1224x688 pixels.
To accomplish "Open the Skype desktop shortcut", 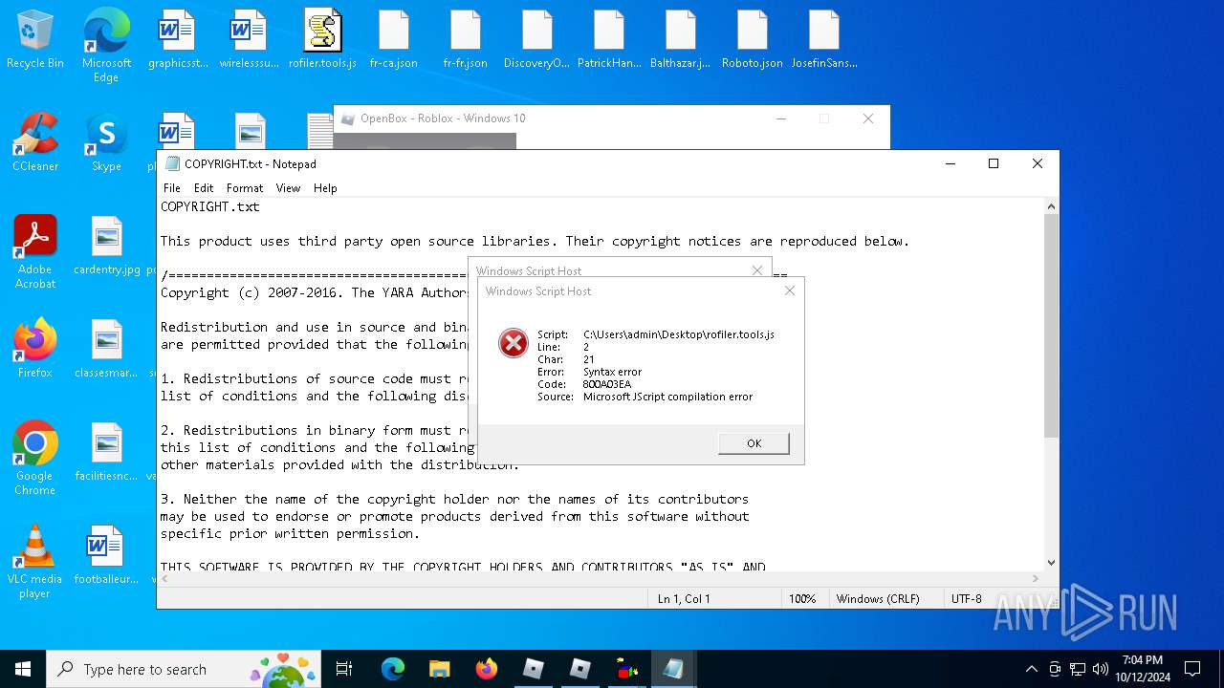I will coord(106,142).
